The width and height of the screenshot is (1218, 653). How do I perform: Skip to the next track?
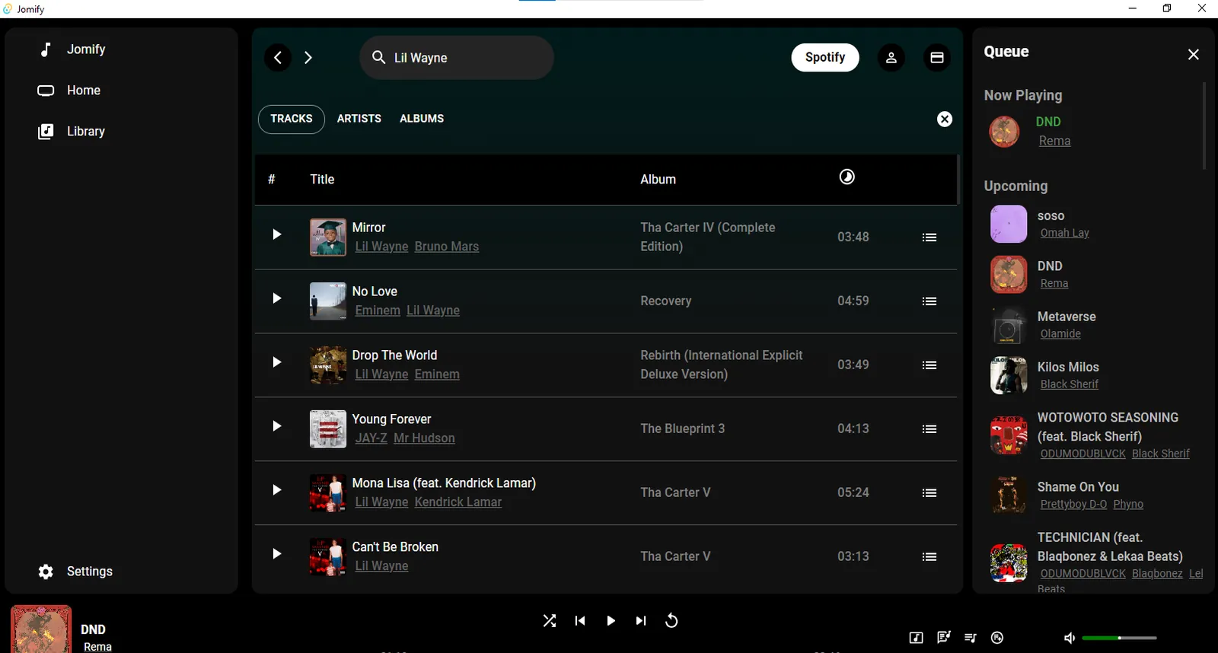point(641,621)
